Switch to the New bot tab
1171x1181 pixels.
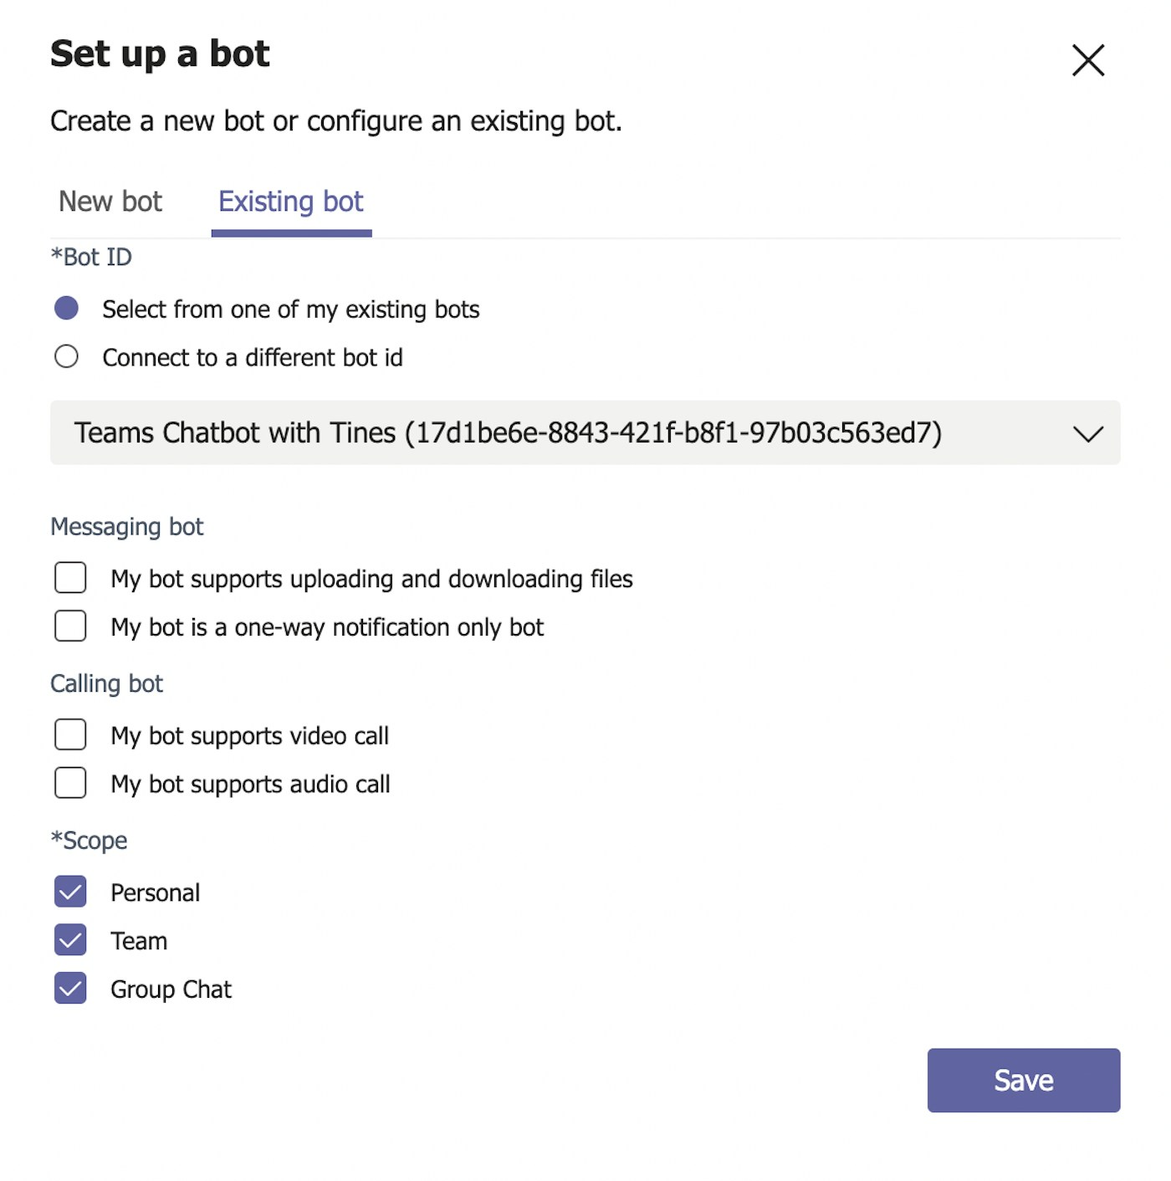(110, 202)
